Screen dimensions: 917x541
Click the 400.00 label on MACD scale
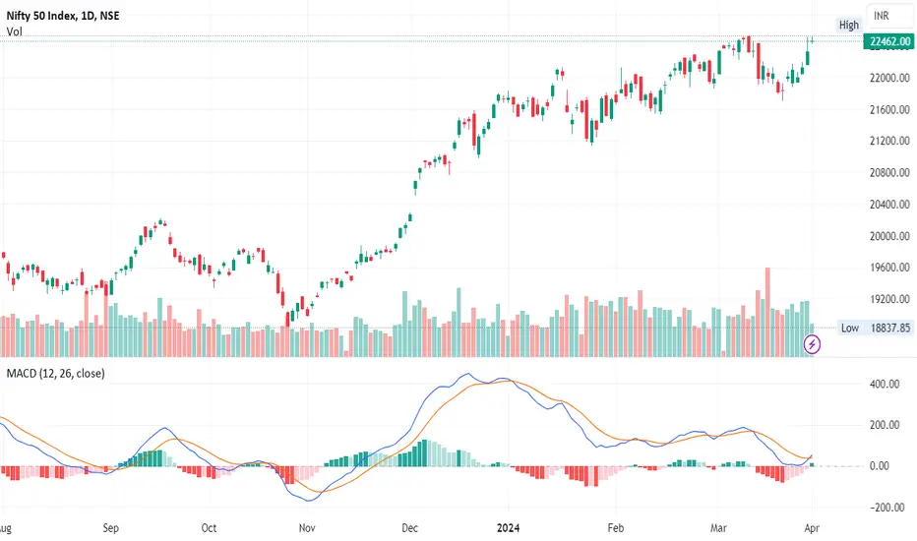tap(885, 385)
